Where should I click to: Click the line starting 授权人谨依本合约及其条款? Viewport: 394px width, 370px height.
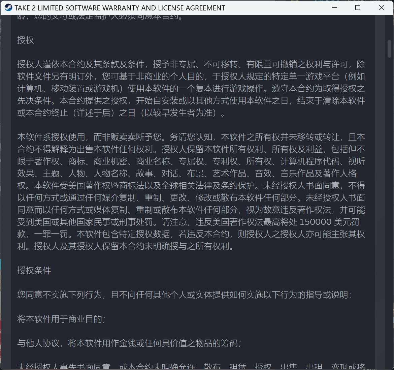coord(191,64)
